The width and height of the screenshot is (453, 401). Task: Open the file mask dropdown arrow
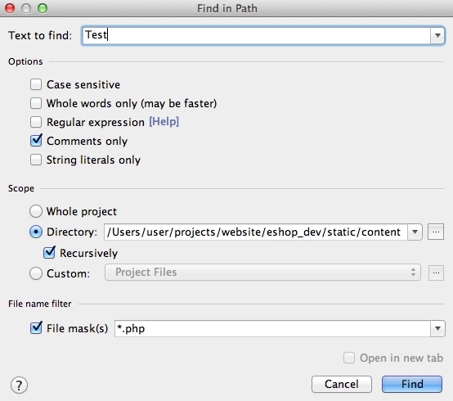point(437,328)
